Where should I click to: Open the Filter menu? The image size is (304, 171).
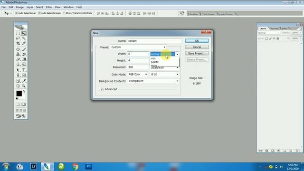click(x=49, y=7)
